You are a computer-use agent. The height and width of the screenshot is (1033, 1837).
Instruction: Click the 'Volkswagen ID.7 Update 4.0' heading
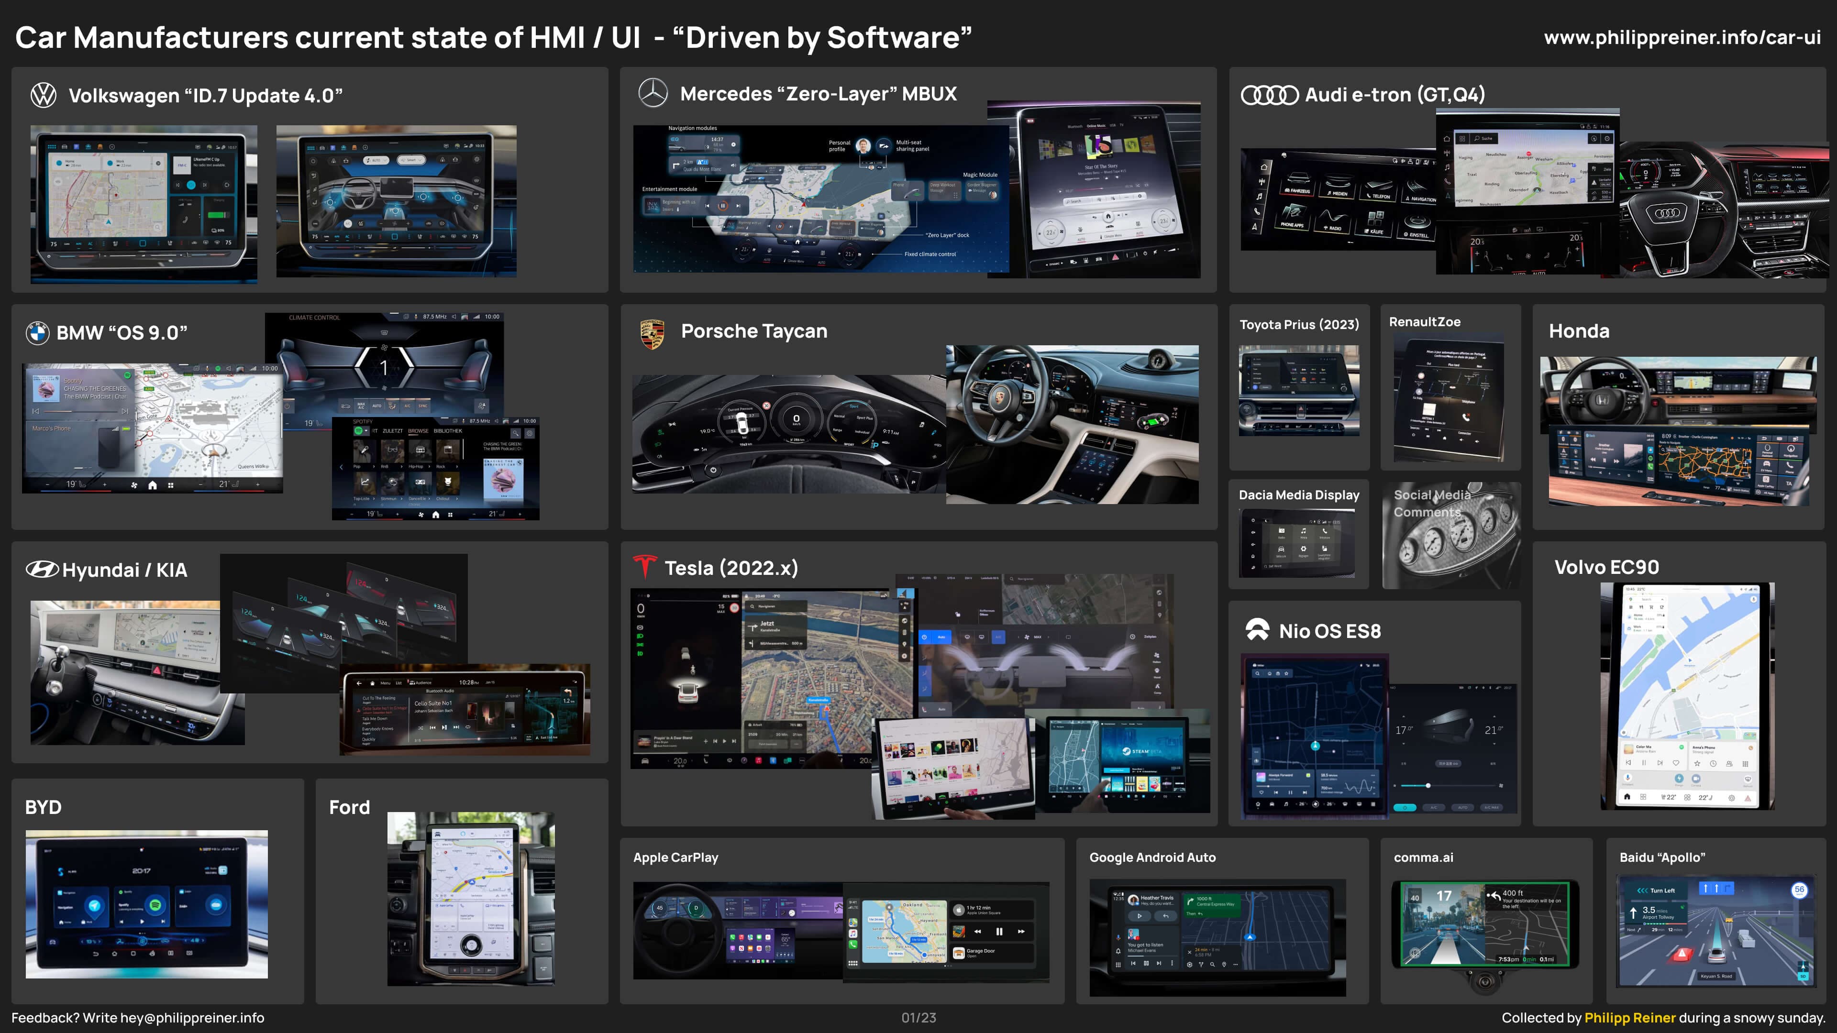click(205, 95)
